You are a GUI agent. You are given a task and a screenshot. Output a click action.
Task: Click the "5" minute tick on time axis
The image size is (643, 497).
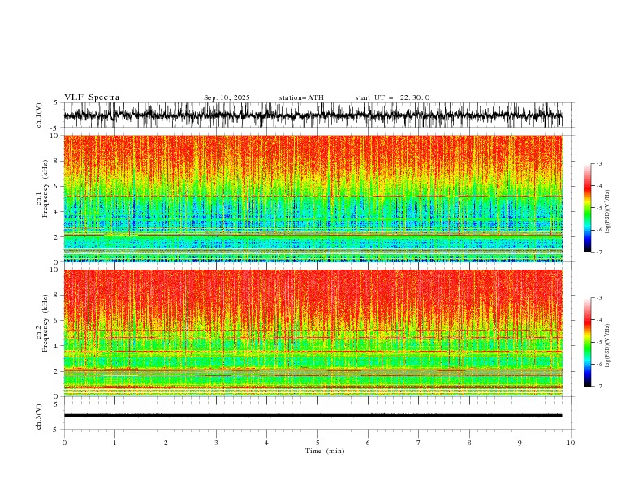pos(317,443)
